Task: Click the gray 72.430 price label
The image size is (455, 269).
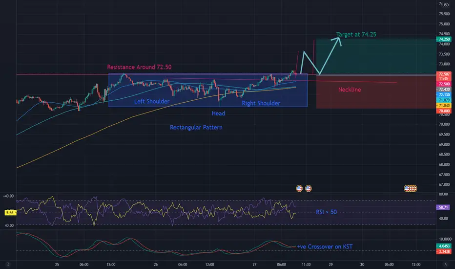Action: tap(444, 90)
